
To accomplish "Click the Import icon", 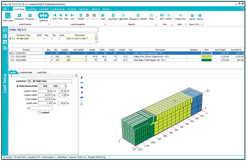I will (x=192, y=17).
